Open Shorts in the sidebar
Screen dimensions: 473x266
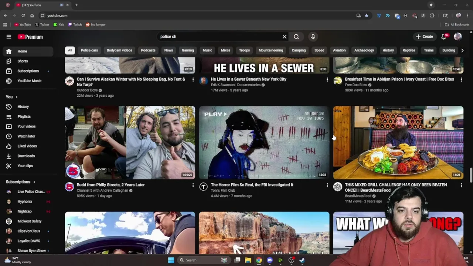click(28, 61)
